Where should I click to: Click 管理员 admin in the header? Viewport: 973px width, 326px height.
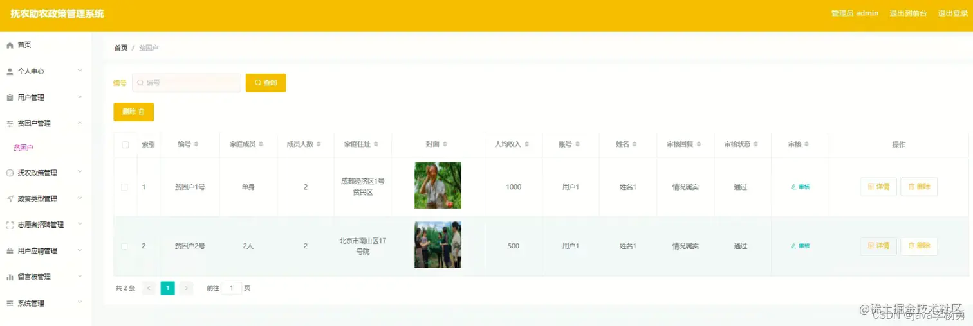[x=855, y=13]
